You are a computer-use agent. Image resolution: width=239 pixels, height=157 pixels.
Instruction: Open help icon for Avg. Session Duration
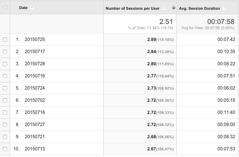[x=225, y=8]
